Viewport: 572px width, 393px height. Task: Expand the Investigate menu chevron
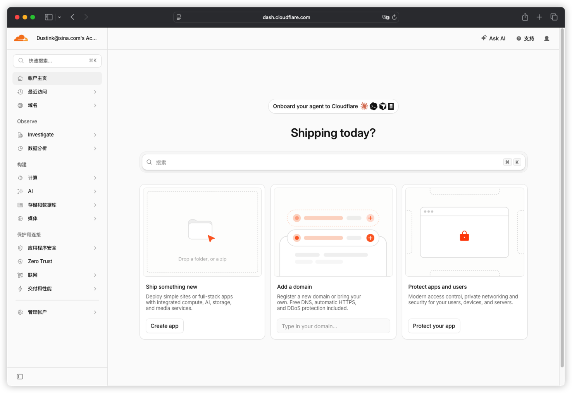tap(95, 135)
